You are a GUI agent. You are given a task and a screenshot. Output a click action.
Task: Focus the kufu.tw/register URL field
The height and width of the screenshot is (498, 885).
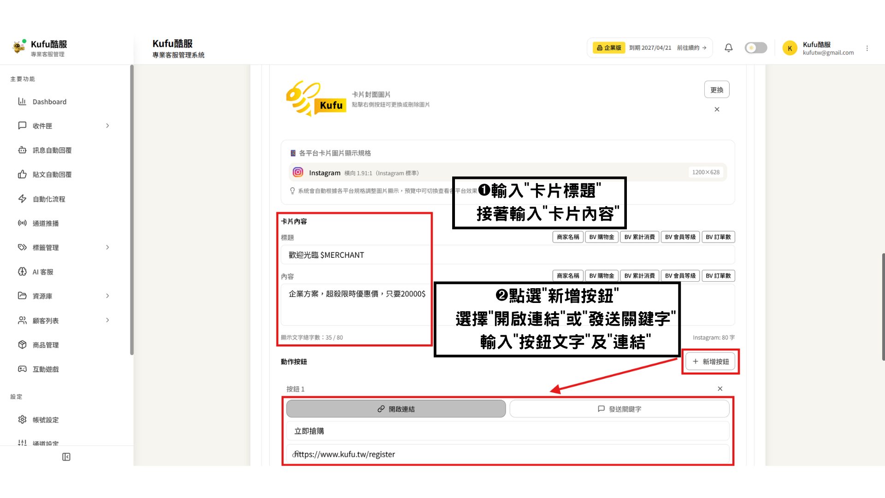point(507,454)
